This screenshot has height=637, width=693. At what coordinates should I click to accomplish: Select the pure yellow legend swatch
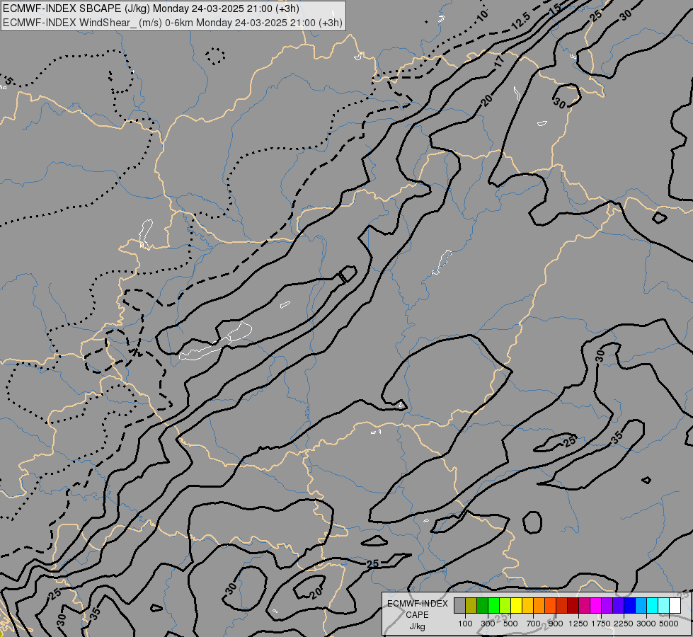pyautogui.click(x=516, y=605)
